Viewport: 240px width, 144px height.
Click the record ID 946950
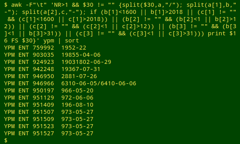[x=43, y=76]
